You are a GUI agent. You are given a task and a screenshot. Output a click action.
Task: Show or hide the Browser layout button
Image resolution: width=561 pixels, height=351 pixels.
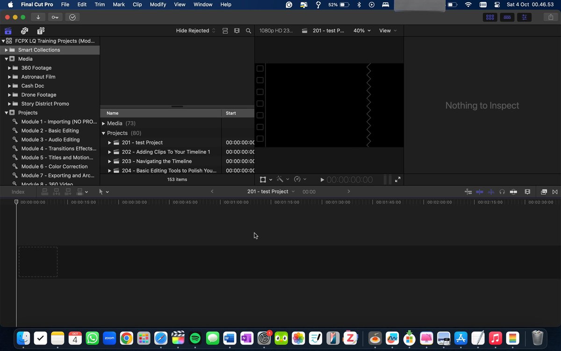click(x=490, y=17)
